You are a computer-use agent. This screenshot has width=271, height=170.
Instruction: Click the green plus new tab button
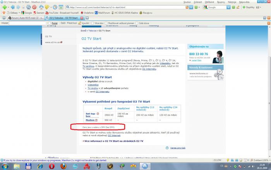click(5, 7)
